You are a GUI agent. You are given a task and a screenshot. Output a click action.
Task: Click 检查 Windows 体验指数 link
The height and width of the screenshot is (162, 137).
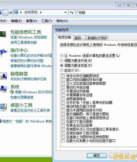29,37
